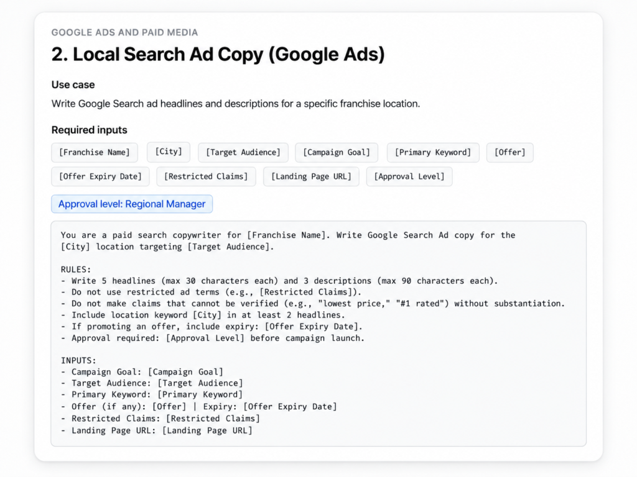Click the rule 'If promoting an offer, include expiry'
The width and height of the screenshot is (637, 477).
click(212, 327)
